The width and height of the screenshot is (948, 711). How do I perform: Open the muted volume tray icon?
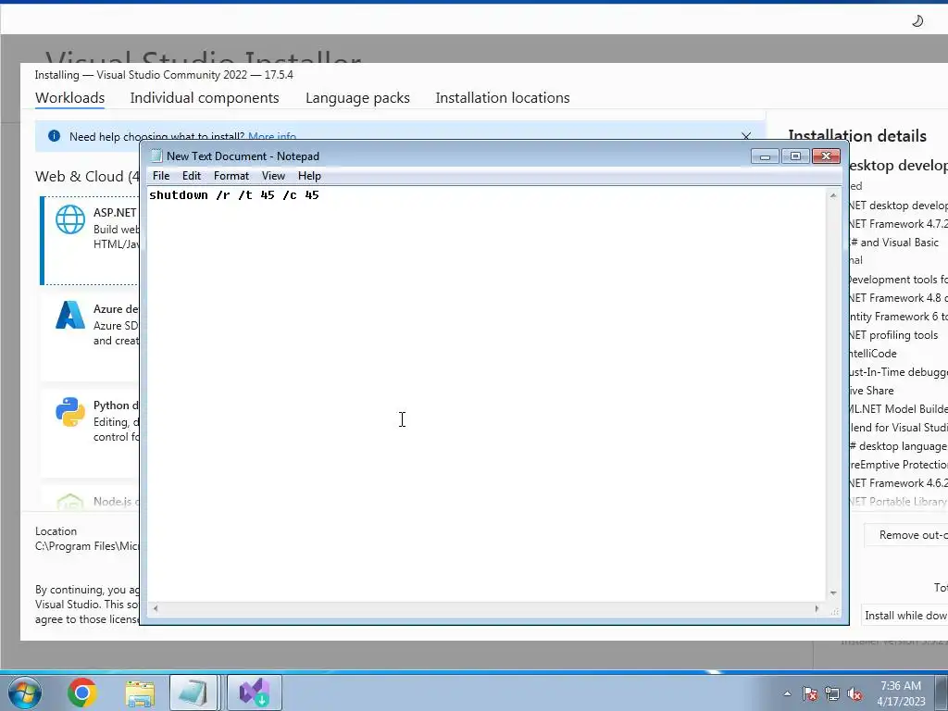pos(854,694)
